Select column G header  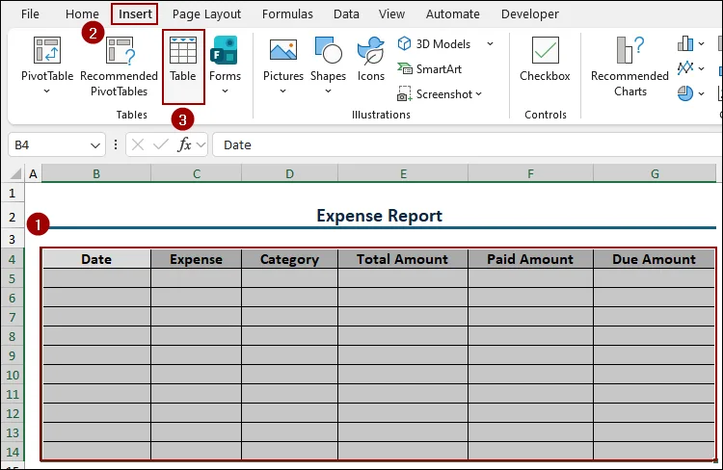coord(655,173)
